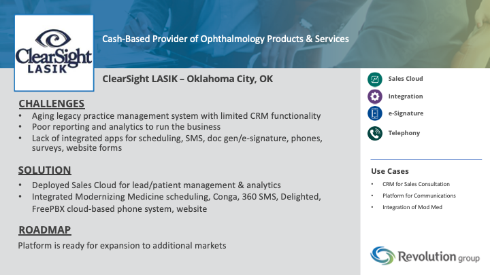This screenshot has height=275, width=490.
Task: Select the Lack of integrated apps bullet
Action: [x=177, y=143]
